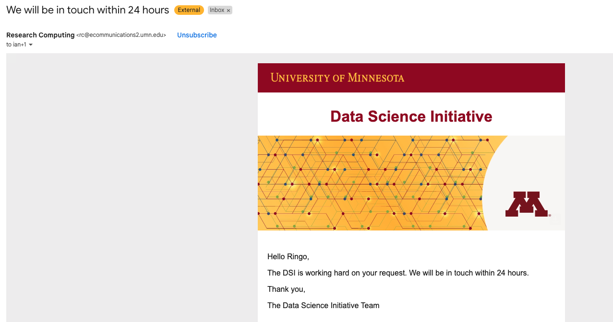Image resolution: width=613 pixels, height=322 pixels.
Task: Click the 'Hello Ringo,' greeting
Action: (288, 257)
